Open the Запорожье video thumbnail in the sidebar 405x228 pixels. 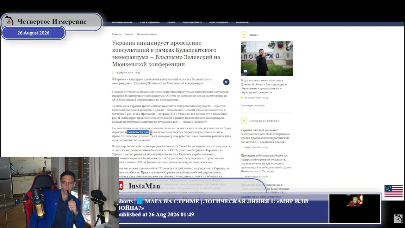[267, 59]
